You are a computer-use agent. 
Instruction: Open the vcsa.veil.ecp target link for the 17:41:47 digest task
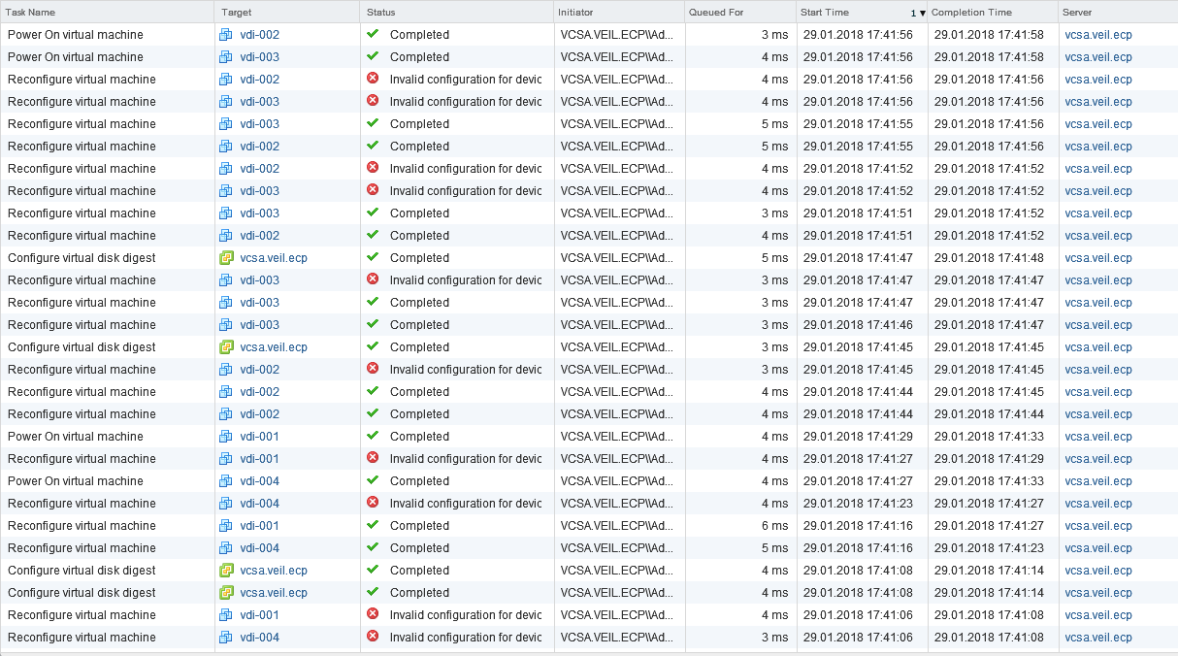click(274, 258)
